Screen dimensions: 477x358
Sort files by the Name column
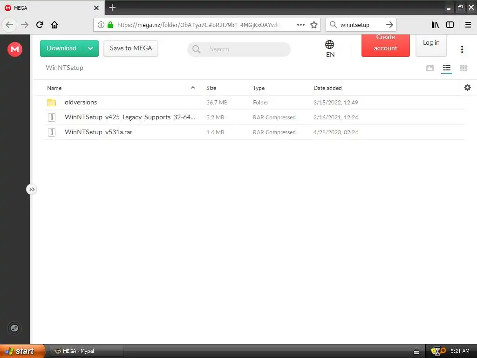54,88
